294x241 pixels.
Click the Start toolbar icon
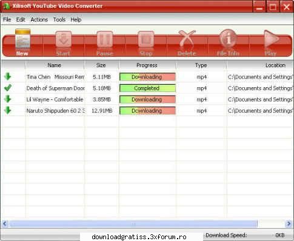point(64,39)
